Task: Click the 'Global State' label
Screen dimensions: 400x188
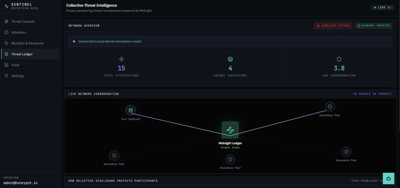Action: pos(230,147)
